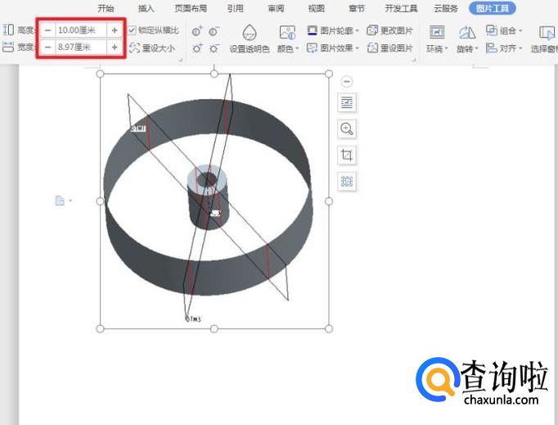Click the Reset Picture button
558x425 pixels.
pos(390,48)
